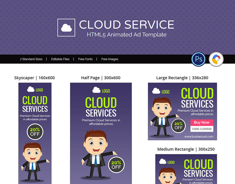Click "CLOUD SERVICES" headline in Skyscraper banner
The image size is (235, 184).
click(35, 104)
